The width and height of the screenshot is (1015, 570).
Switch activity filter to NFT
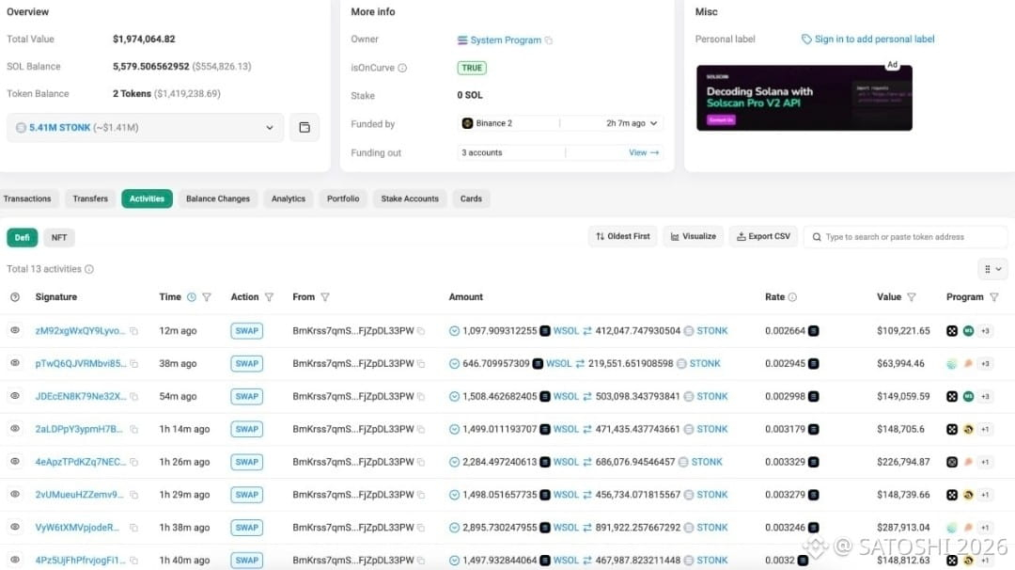[x=59, y=238]
